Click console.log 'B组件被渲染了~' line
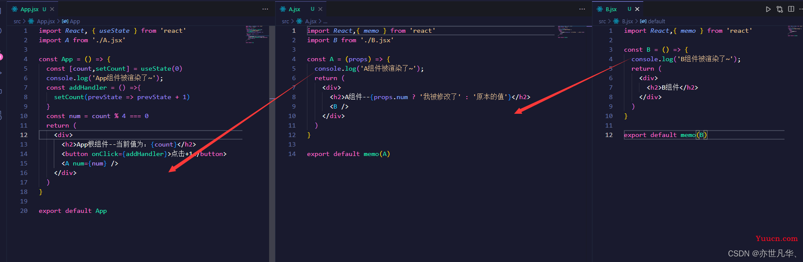This screenshot has width=803, height=262. [686, 59]
